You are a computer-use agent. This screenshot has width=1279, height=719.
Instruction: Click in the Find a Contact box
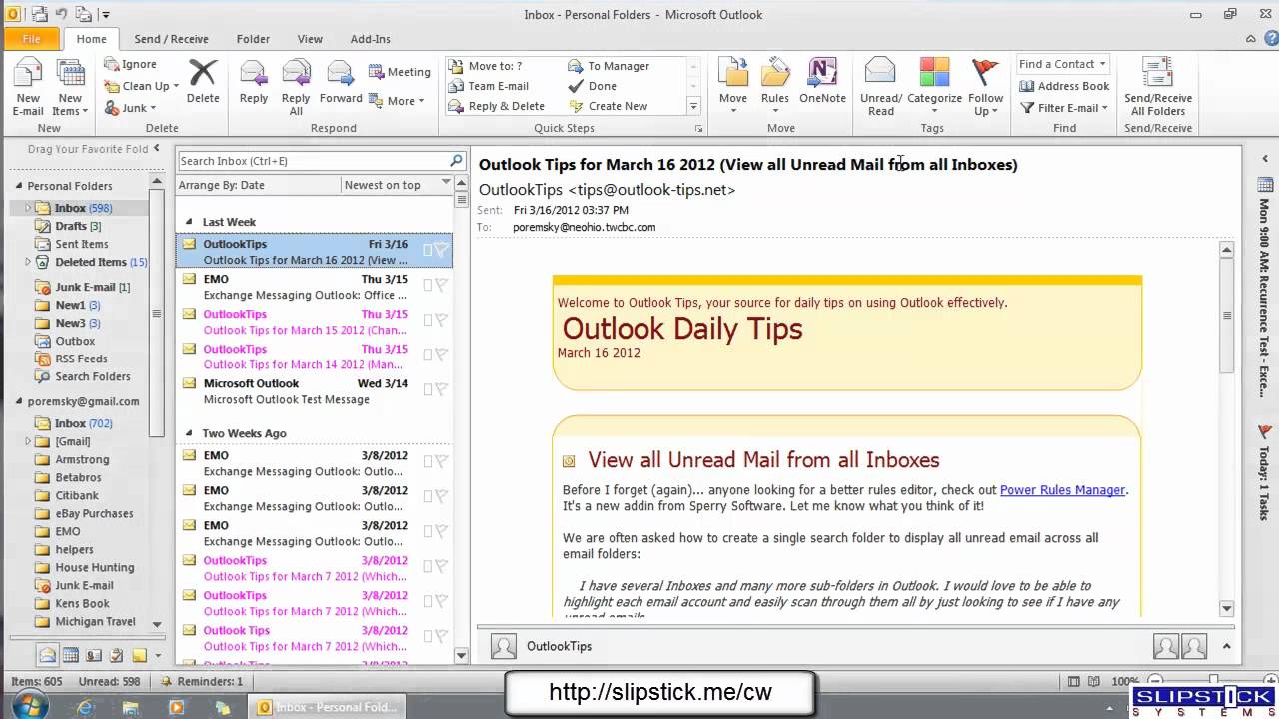(1063, 64)
